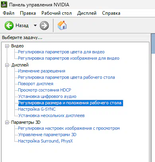This screenshot has height=162, width=155.
Task: Collapse the Дисплей tree group
Action: coord(7,65)
